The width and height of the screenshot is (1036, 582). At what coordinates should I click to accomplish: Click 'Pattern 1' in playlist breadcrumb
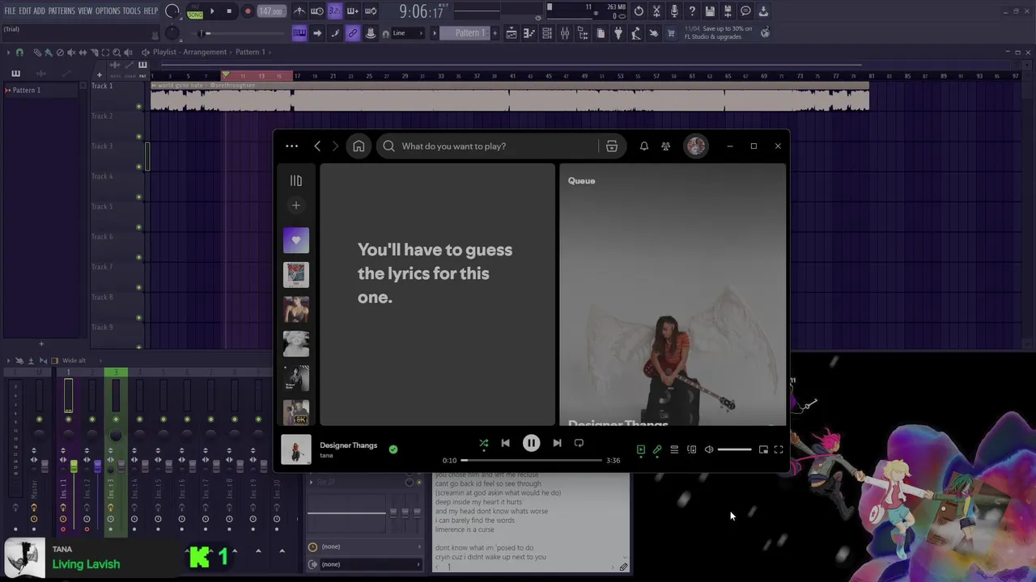250,52
